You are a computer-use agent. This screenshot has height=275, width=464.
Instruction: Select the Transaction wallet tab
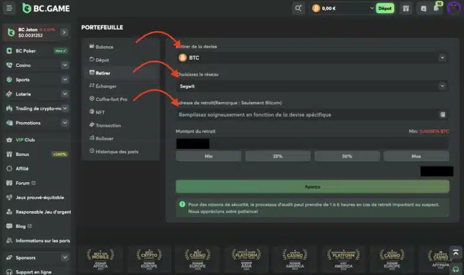tap(121, 125)
